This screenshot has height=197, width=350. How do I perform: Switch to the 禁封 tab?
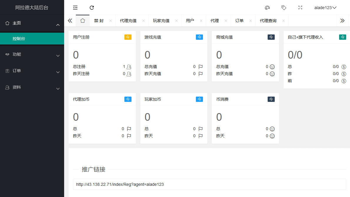click(x=99, y=21)
